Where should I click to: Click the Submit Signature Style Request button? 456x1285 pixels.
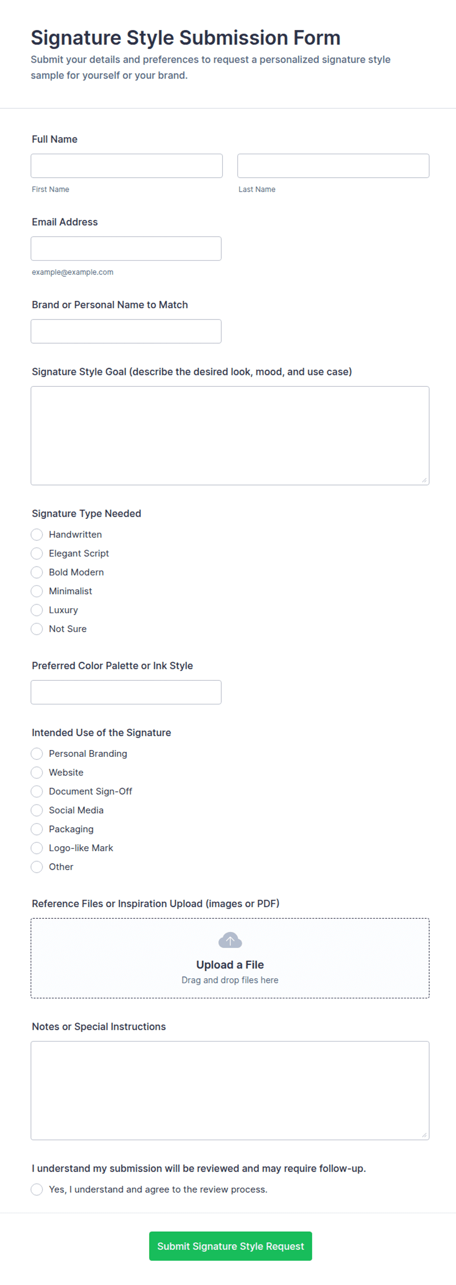(x=230, y=1246)
